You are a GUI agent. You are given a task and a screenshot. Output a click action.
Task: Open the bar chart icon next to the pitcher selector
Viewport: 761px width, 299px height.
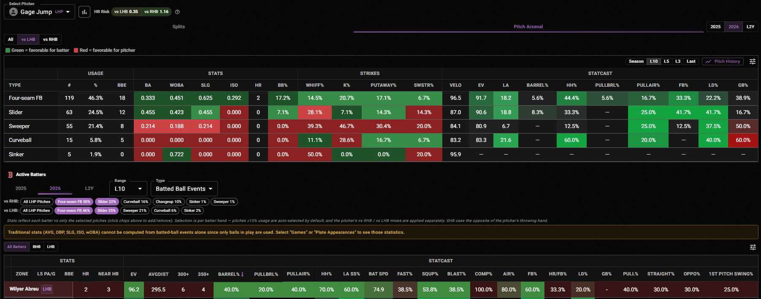(x=84, y=12)
